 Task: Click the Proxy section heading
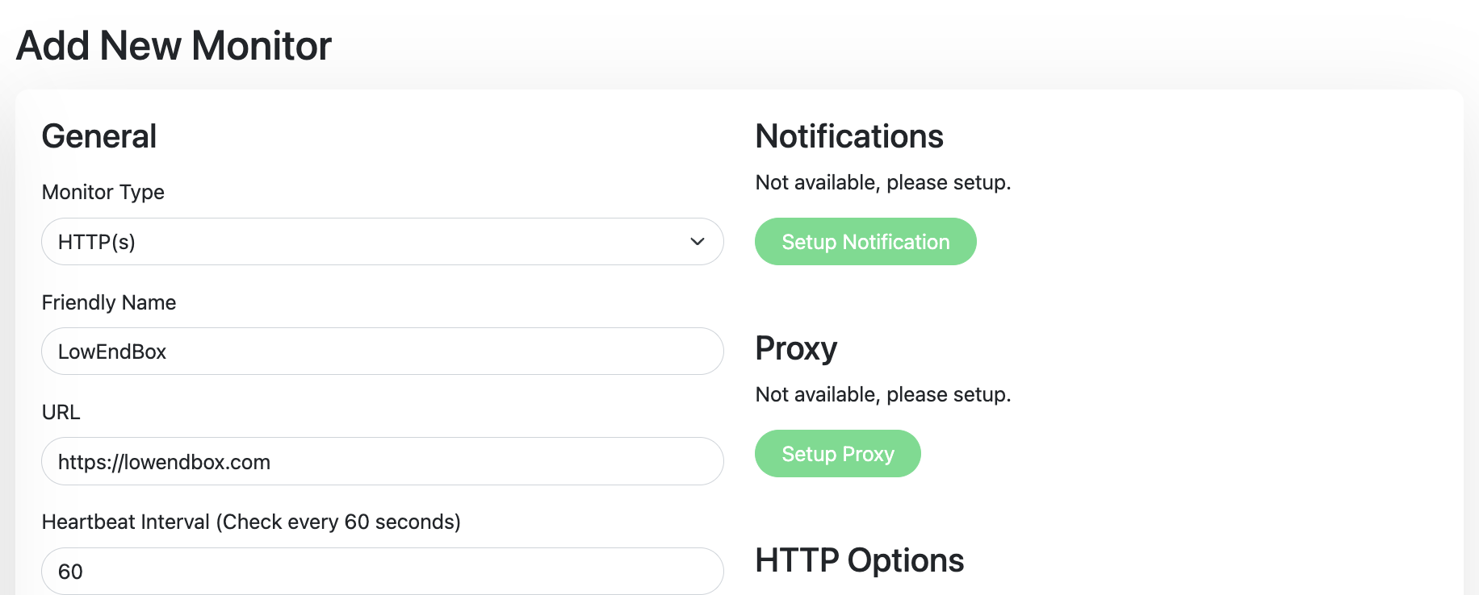pyautogui.click(x=796, y=348)
